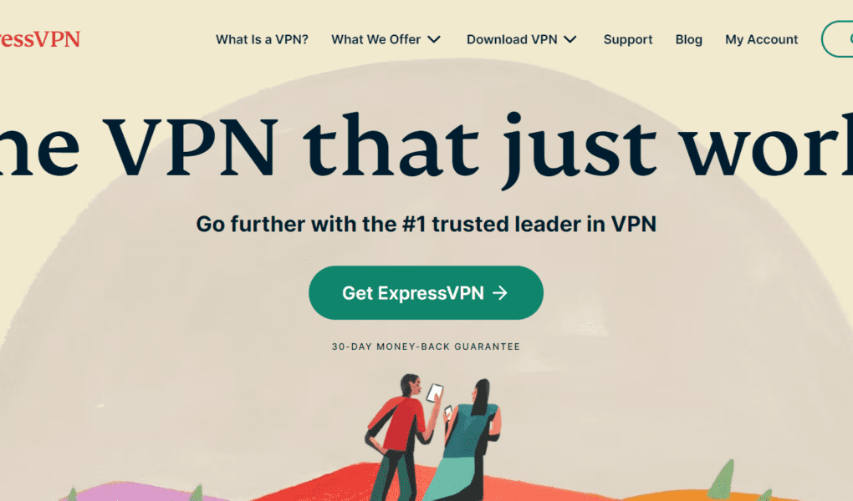
Task: Click the arrow icon inside Get ExpressVPN
Action: pos(500,293)
